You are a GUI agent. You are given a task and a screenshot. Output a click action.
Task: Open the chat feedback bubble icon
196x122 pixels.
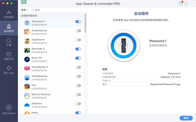[x=186, y=3]
